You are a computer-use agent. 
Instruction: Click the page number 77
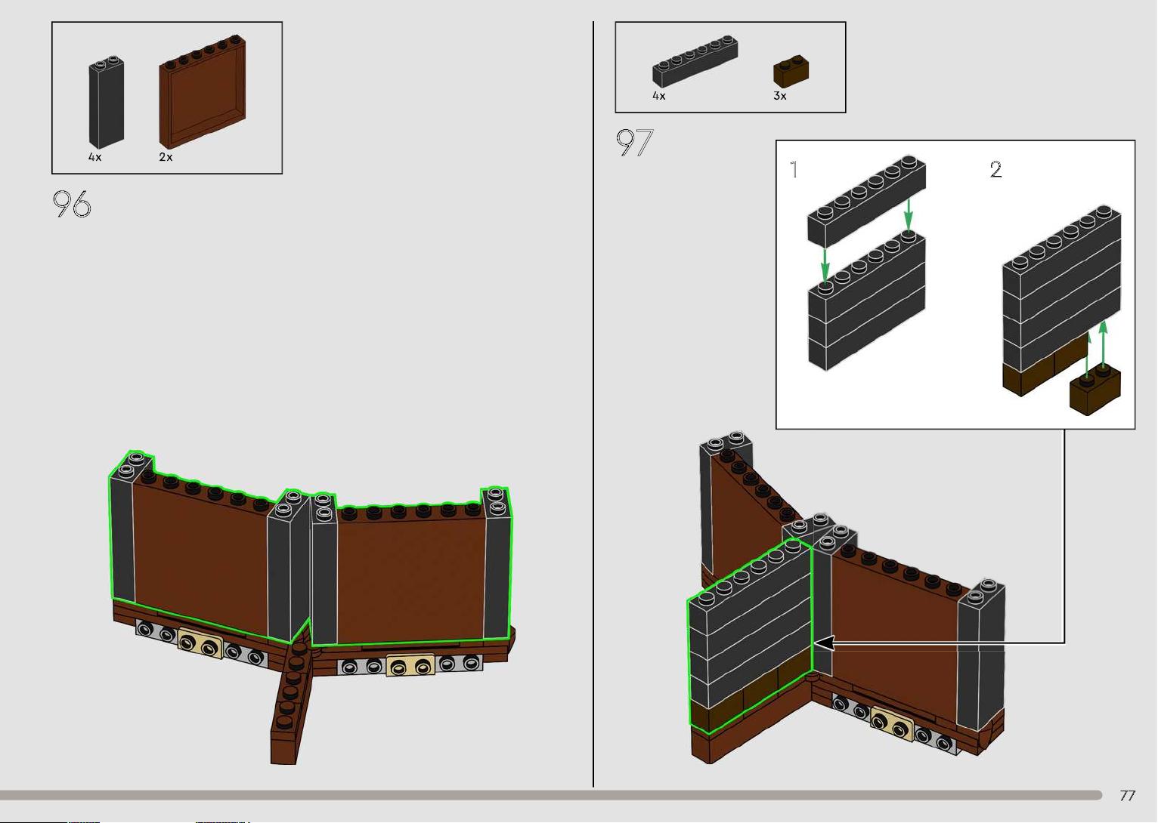point(1127,795)
